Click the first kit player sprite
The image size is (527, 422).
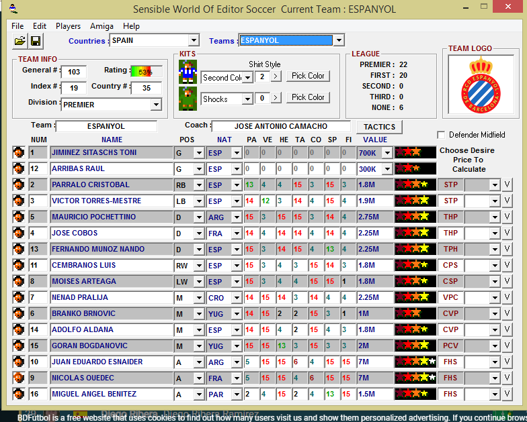tap(188, 71)
